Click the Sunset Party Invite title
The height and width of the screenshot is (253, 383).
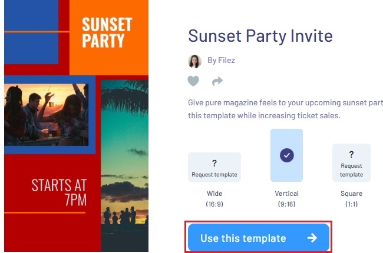[x=260, y=35]
